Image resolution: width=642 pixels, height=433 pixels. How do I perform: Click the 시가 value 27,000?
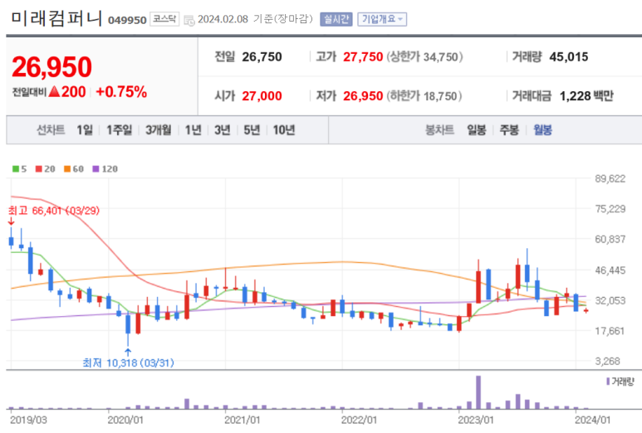262,96
